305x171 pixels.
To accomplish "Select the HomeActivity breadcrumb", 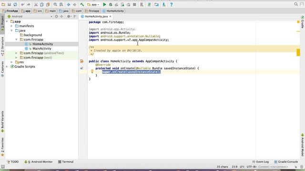I will 113,11.
